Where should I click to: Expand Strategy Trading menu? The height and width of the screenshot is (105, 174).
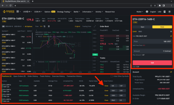pyautogui.click(x=64, y=12)
